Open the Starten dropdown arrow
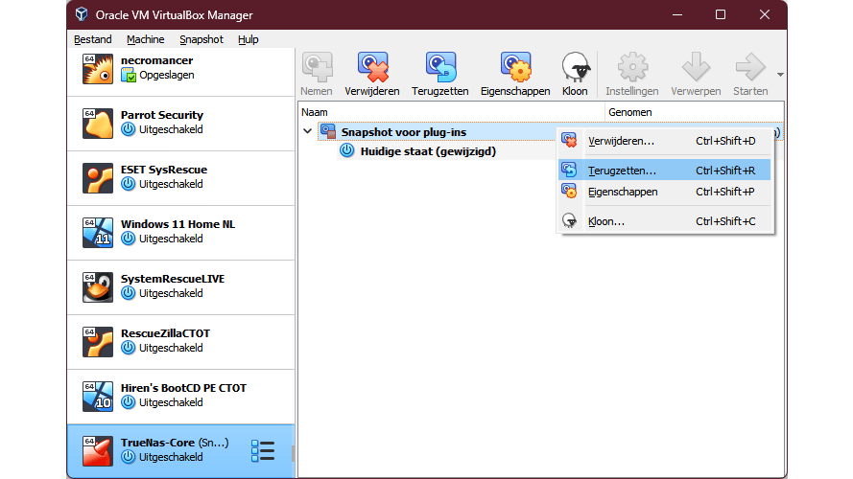Image resolution: width=853 pixels, height=479 pixels. 780,75
